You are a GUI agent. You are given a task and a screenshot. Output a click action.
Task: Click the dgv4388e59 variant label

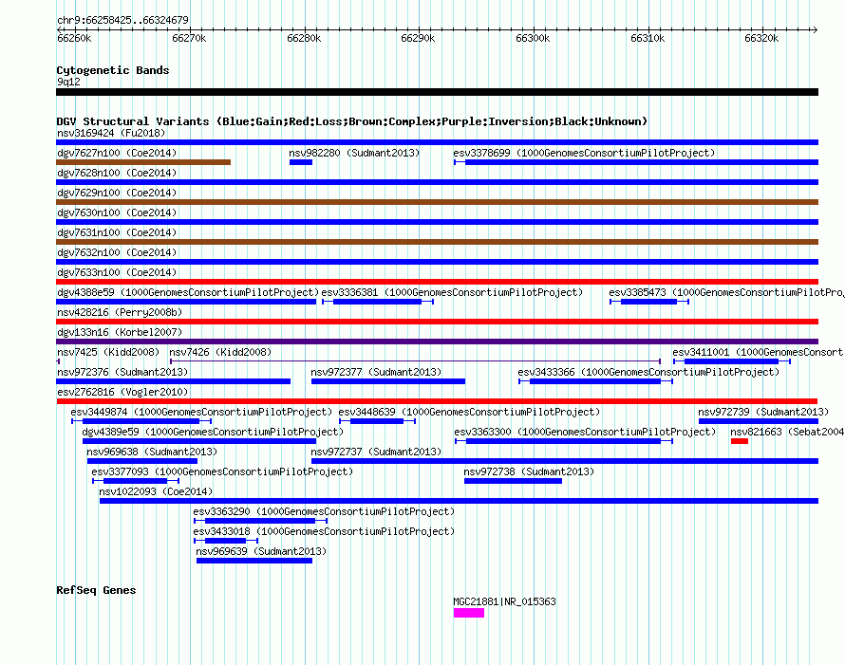pyautogui.click(x=188, y=292)
